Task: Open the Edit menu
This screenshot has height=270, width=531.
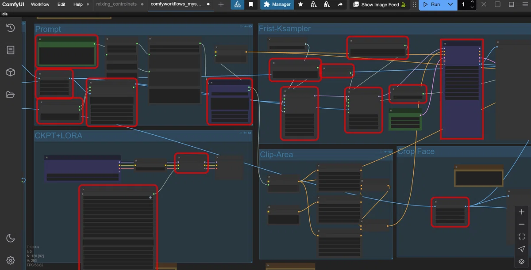Action: click(x=61, y=4)
